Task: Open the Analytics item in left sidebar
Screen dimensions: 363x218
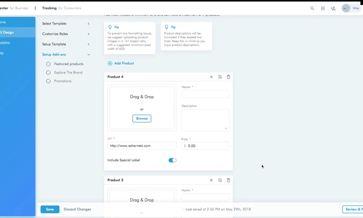Action: click(x=18, y=43)
